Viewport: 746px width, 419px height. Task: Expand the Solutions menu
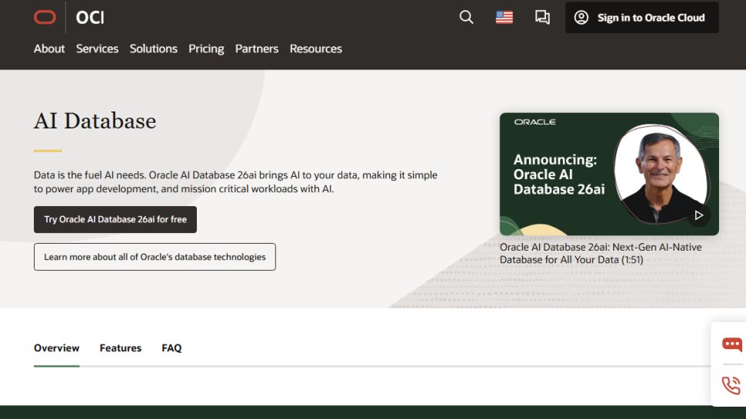pos(153,48)
